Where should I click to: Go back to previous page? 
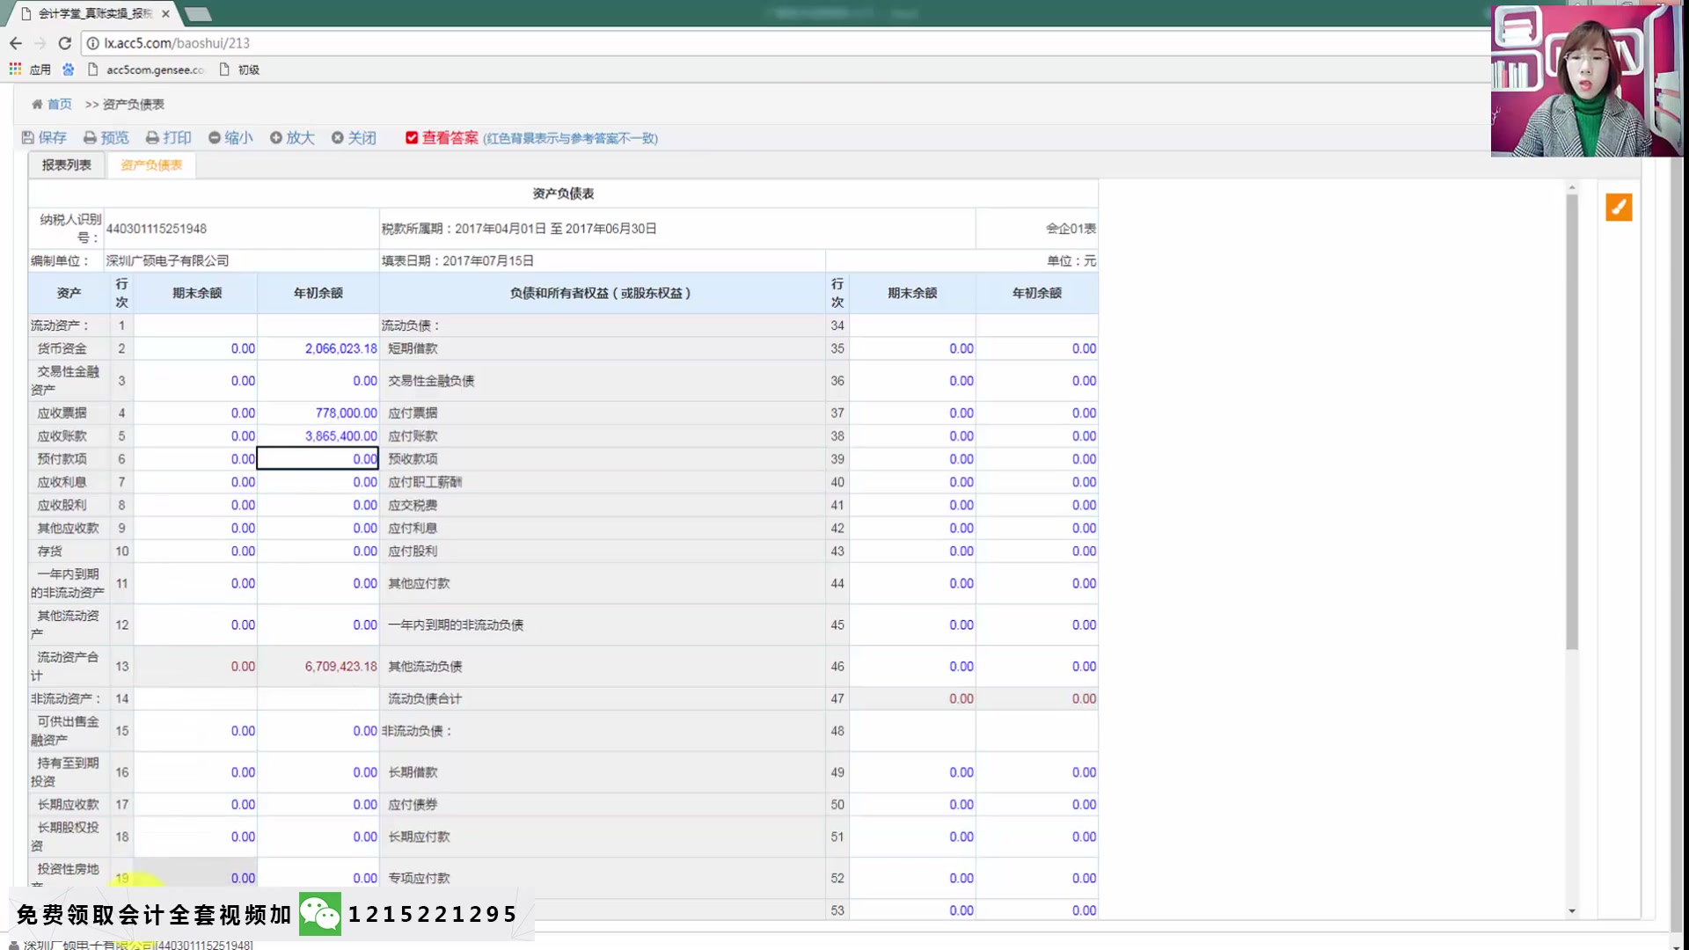pyautogui.click(x=16, y=43)
